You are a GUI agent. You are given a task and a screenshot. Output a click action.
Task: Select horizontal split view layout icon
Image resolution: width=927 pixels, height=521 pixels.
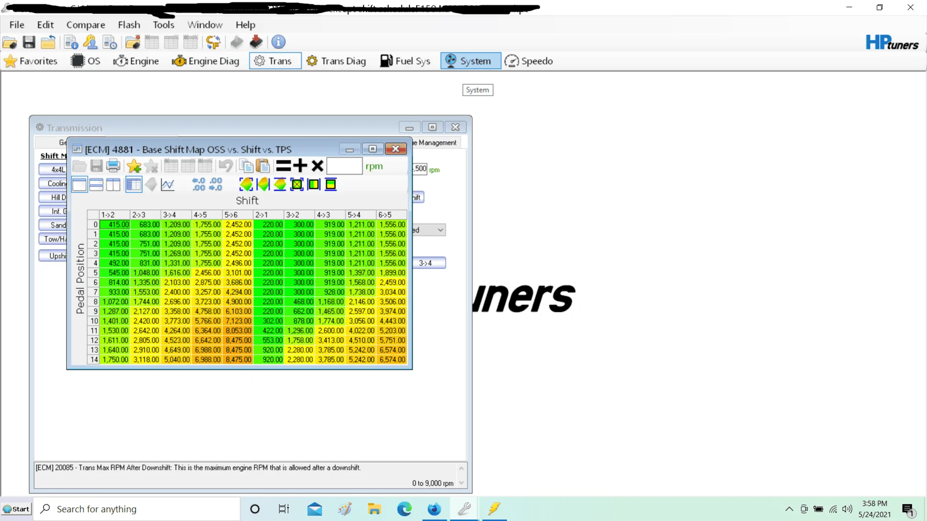pyautogui.click(x=96, y=185)
